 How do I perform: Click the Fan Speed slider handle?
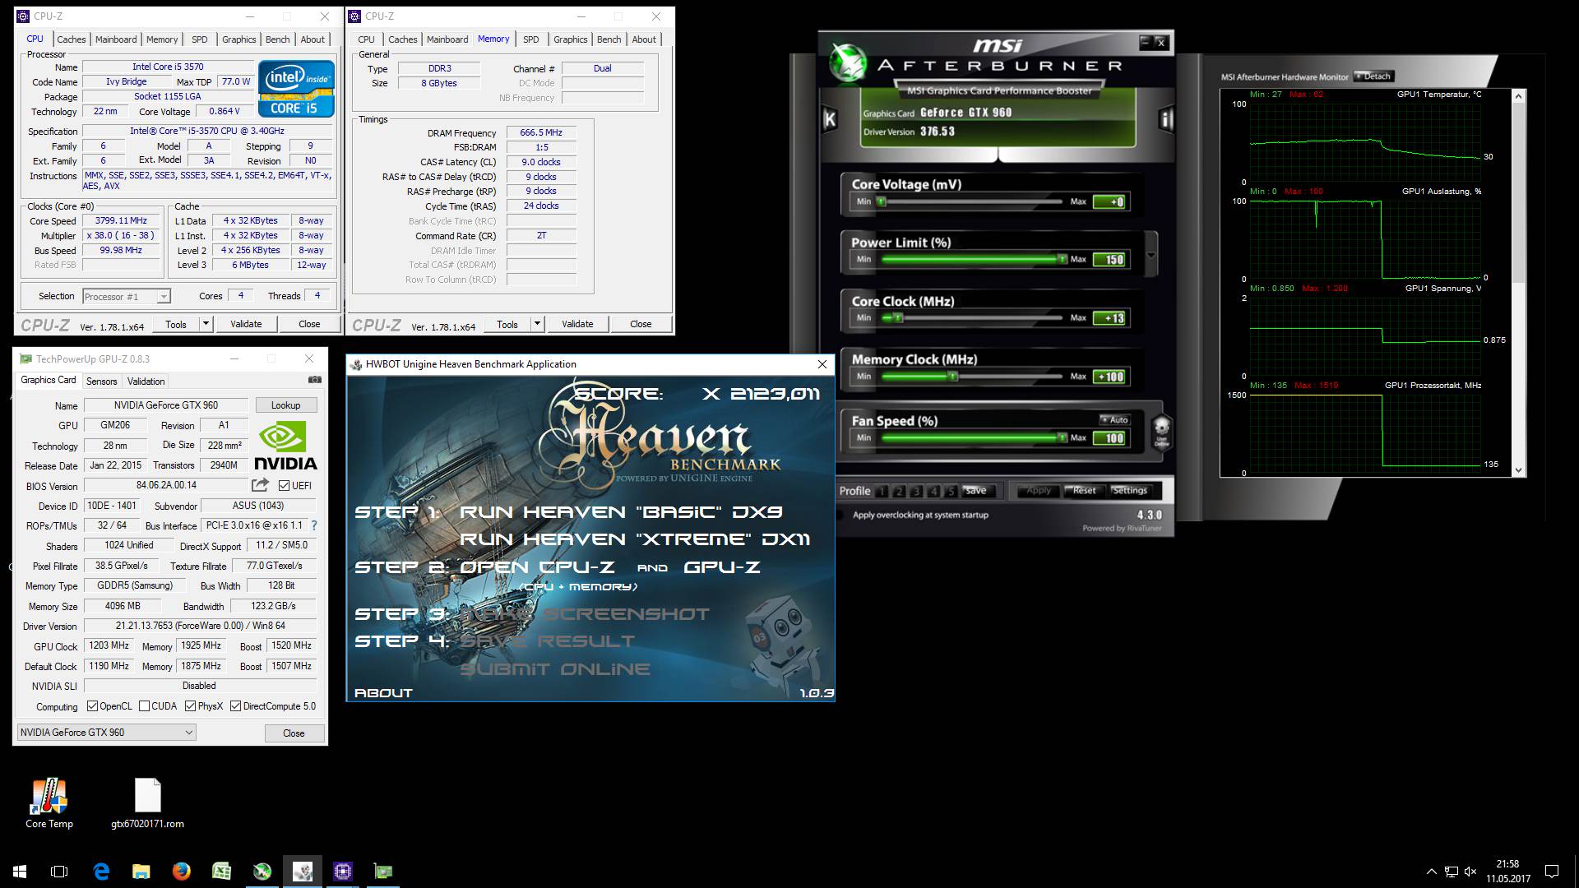pos(1063,438)
